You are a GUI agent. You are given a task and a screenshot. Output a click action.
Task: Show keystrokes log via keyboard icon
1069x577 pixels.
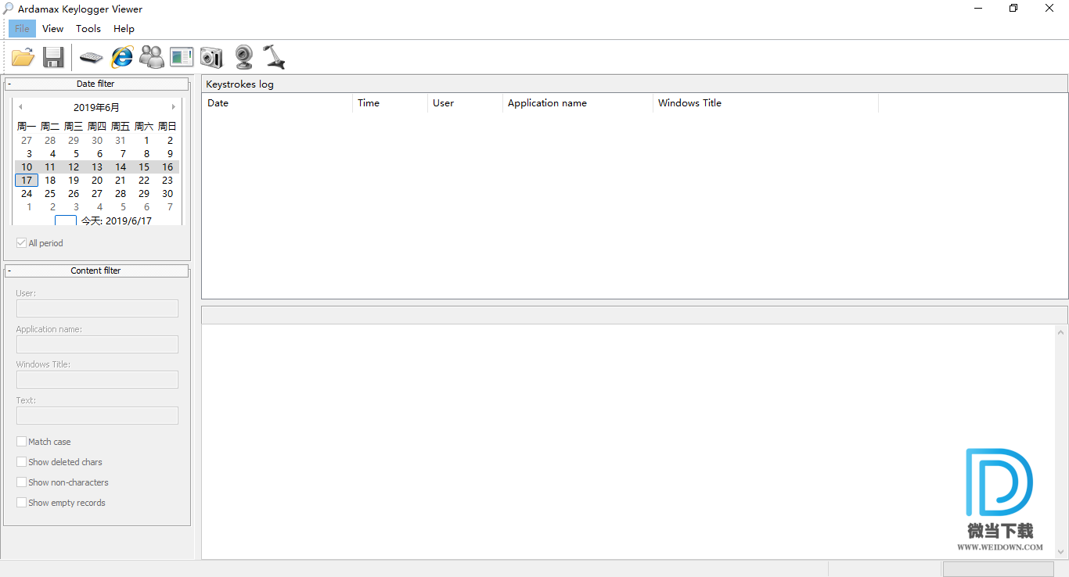click(x=92, y=56)
